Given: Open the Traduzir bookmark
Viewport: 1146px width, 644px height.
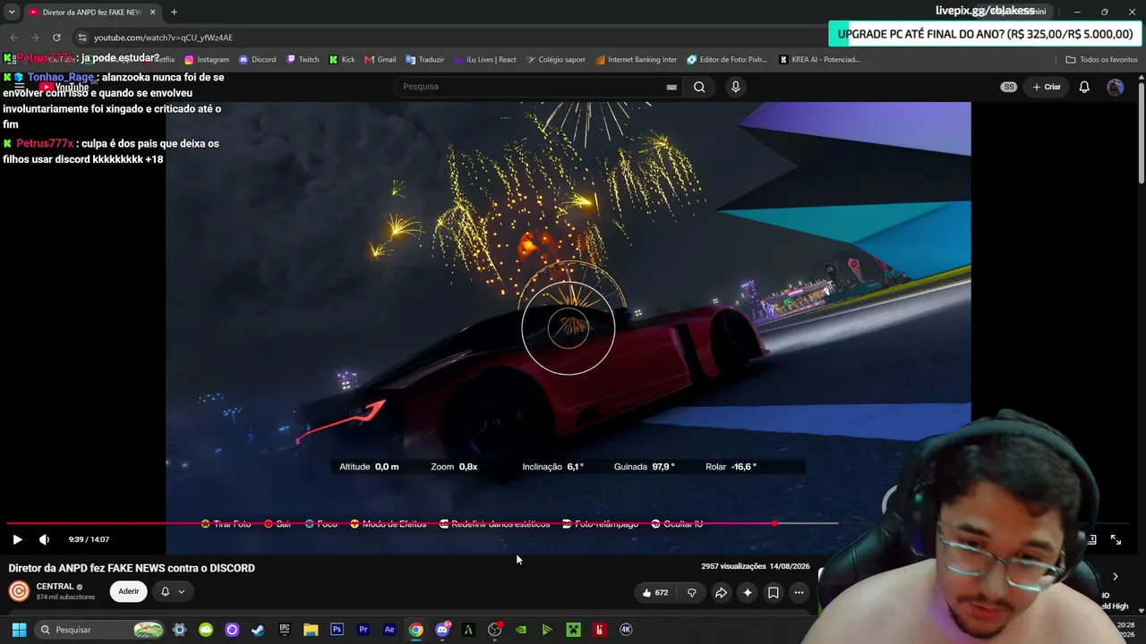Looking at the screenshot, I should [x=425, y=60].
